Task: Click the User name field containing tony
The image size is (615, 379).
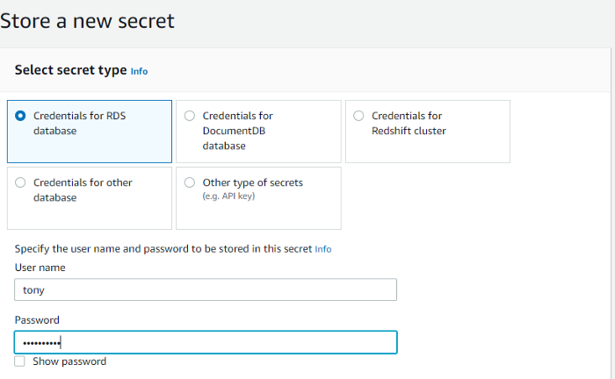Action: (206, 290)
